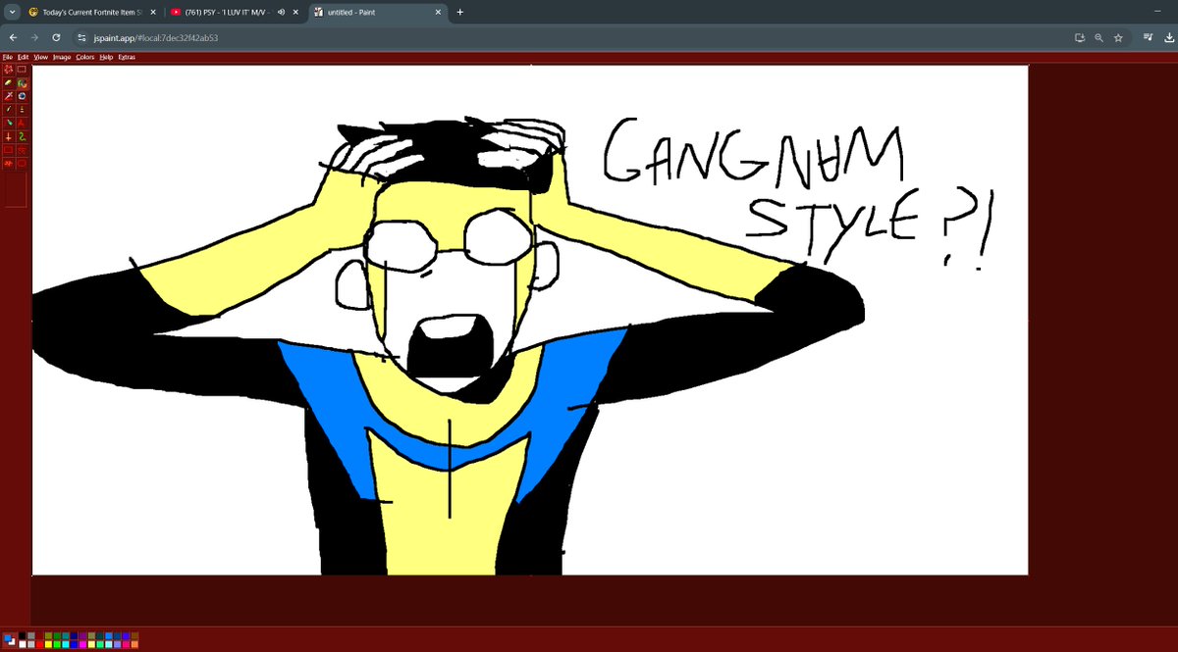Select the Curve snake tool
1178x652 pixels.
pos(22,136)
